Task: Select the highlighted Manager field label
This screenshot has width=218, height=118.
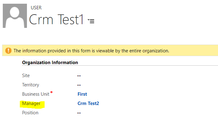Action: 31,103
